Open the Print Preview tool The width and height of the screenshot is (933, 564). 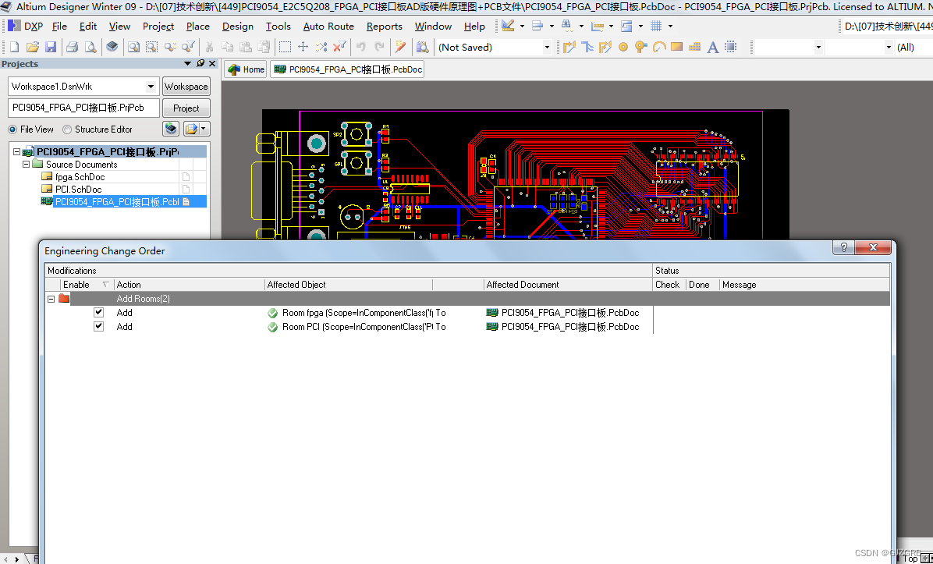[90, 47]
